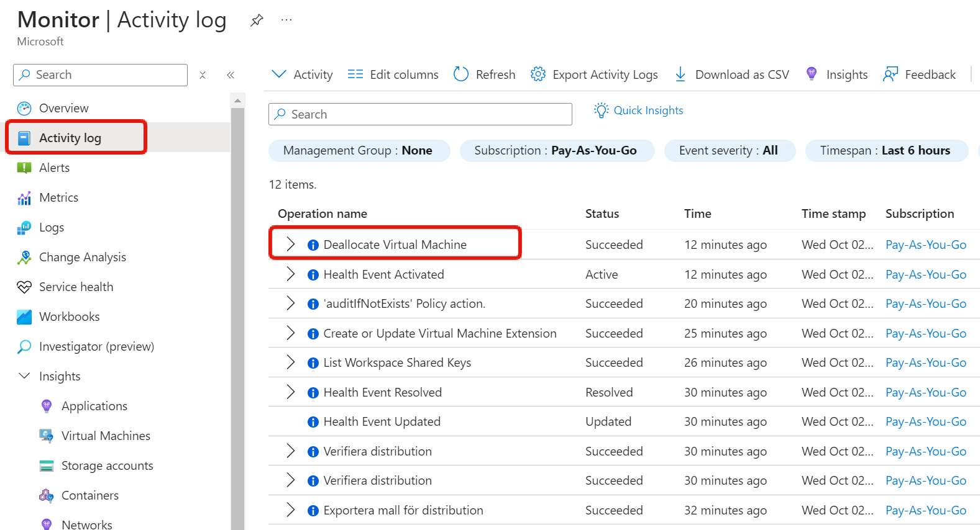Go to Metrics in the sidebar
Viewport: 980px width, 530px height.
(58, 197)
